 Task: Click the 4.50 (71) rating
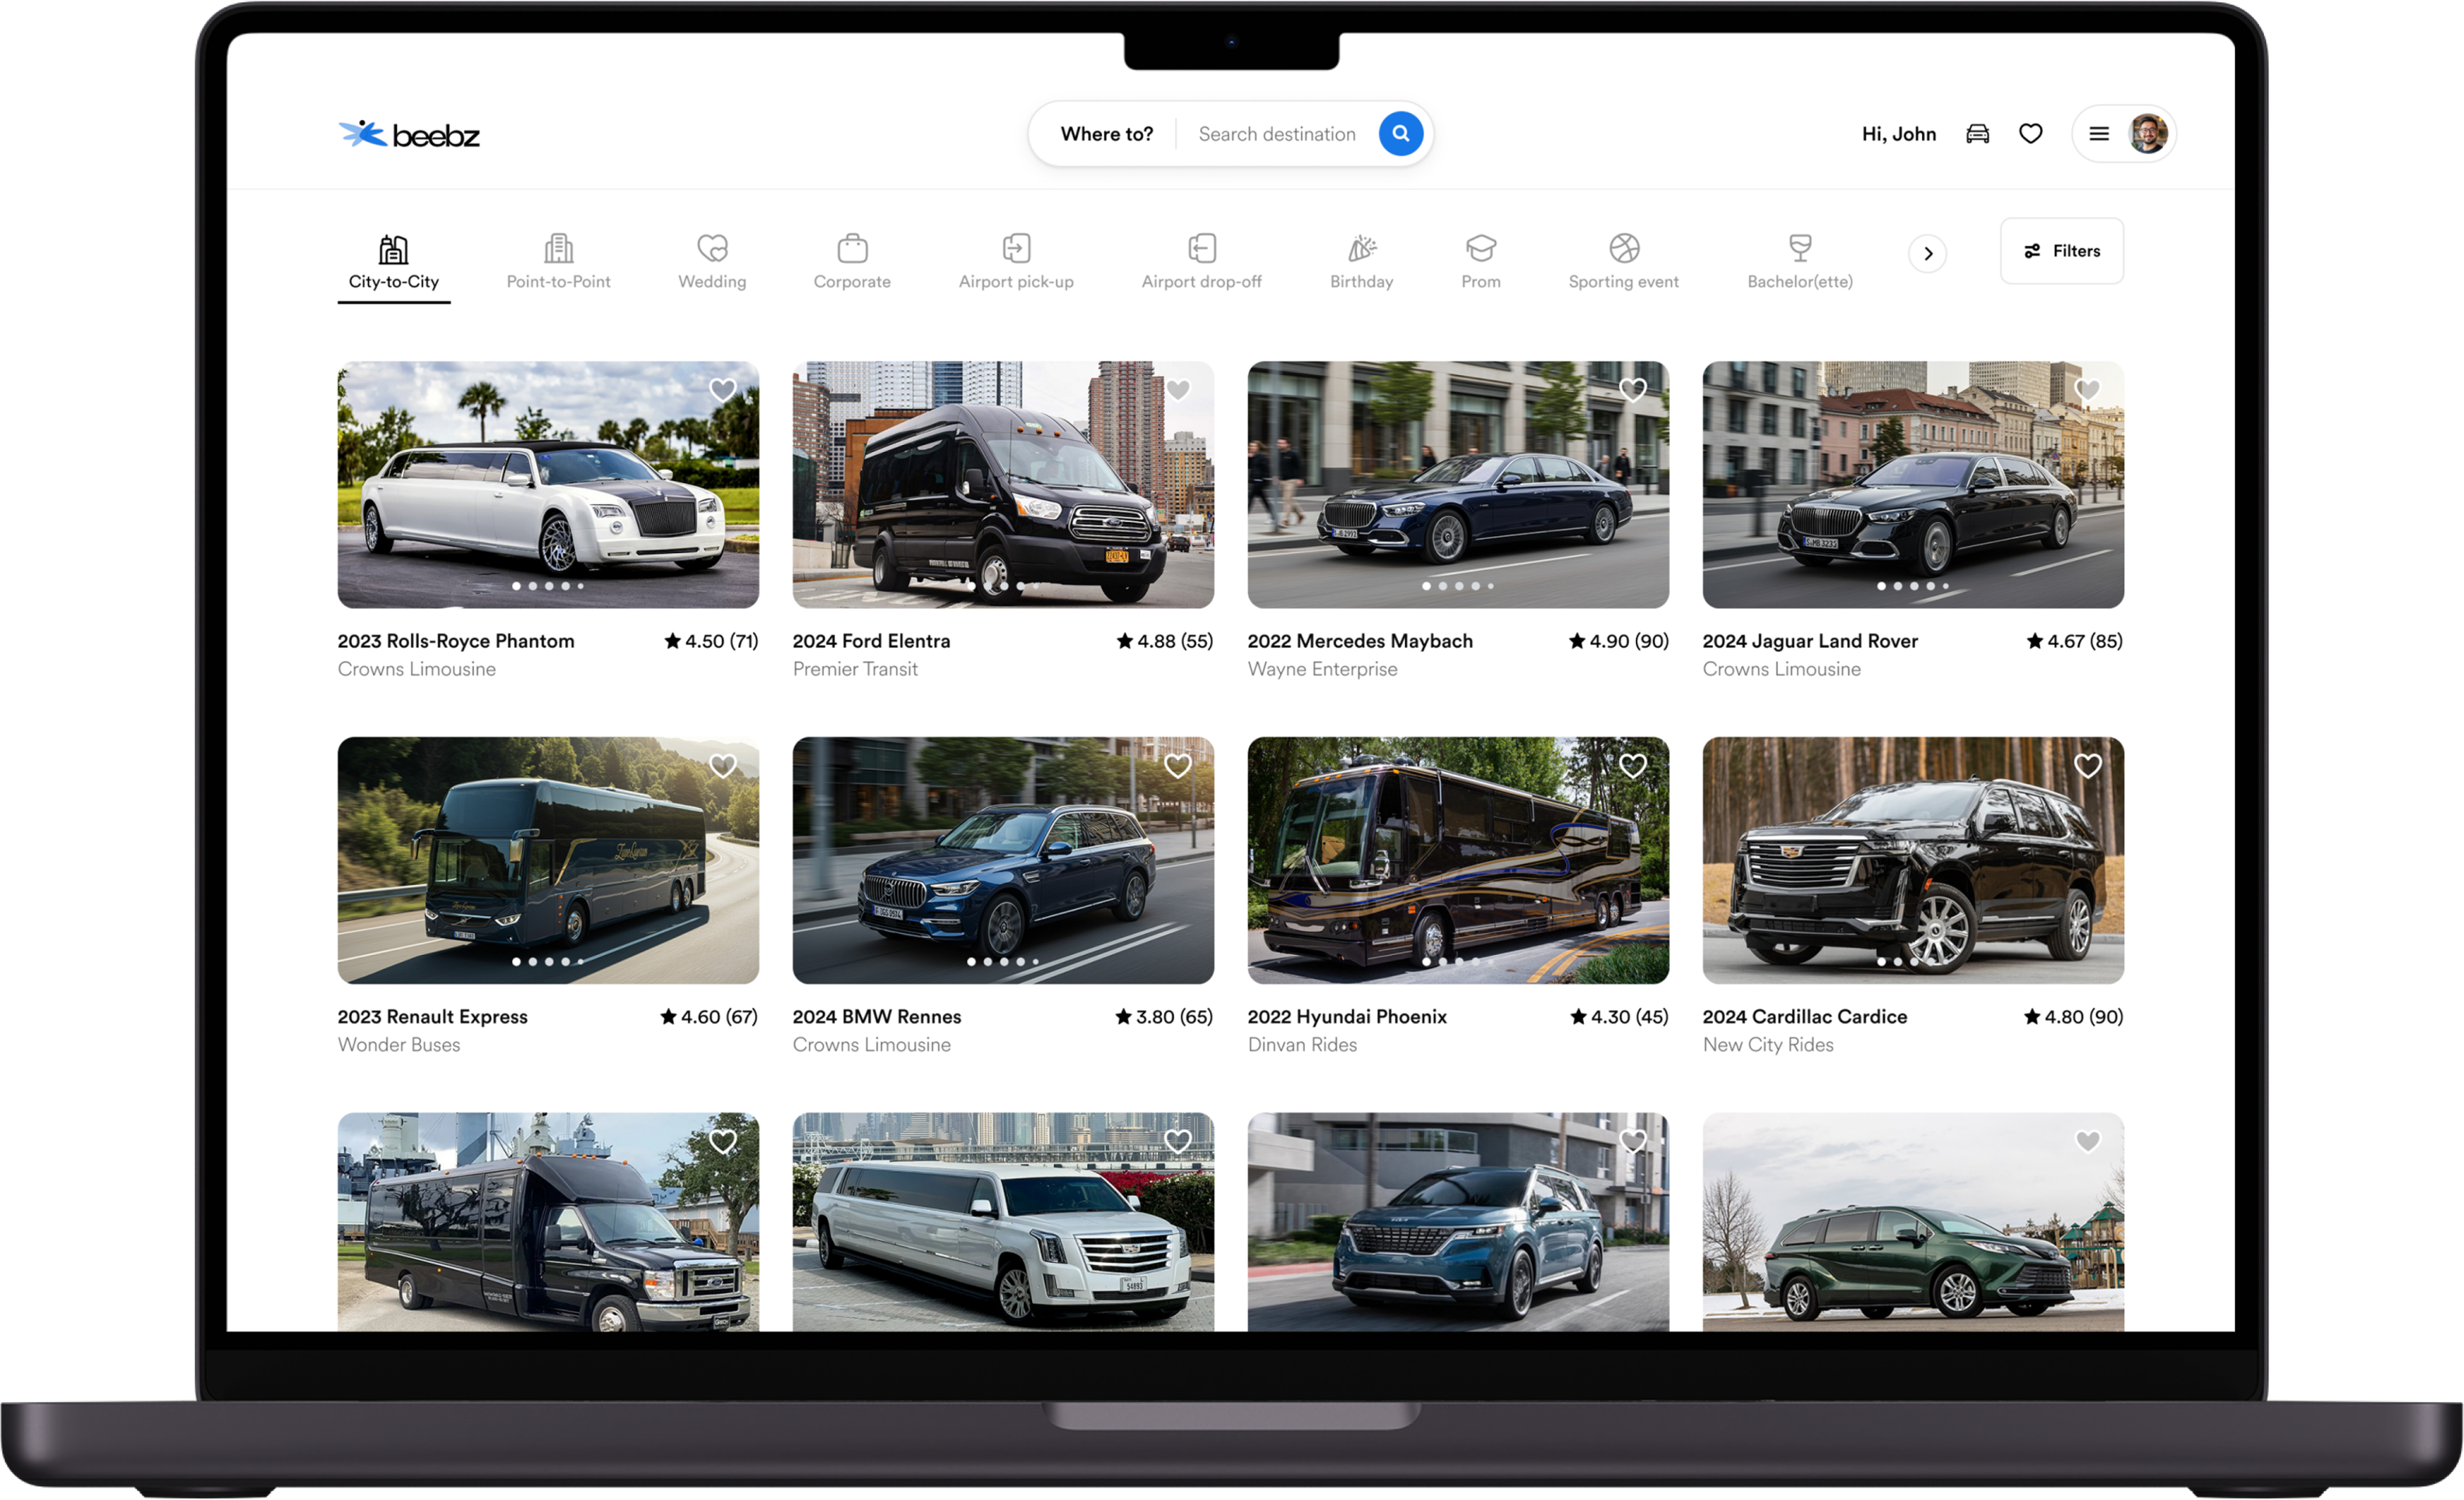tap(711, 641)
